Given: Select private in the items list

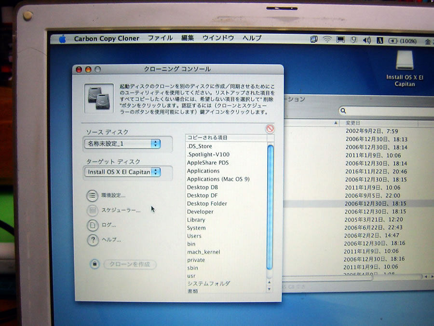Looking at the screenshot, I should point(196,260).
